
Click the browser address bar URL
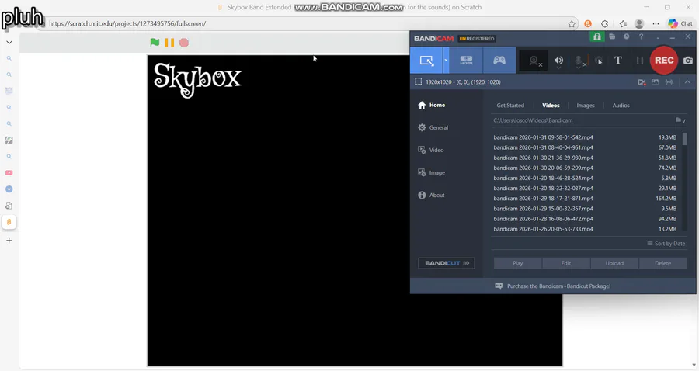[x=127, y=23]
